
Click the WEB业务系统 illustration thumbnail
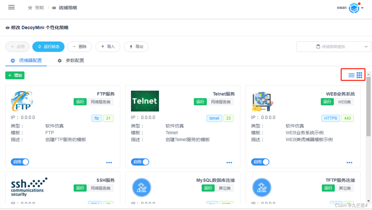(x=262, y=102)
